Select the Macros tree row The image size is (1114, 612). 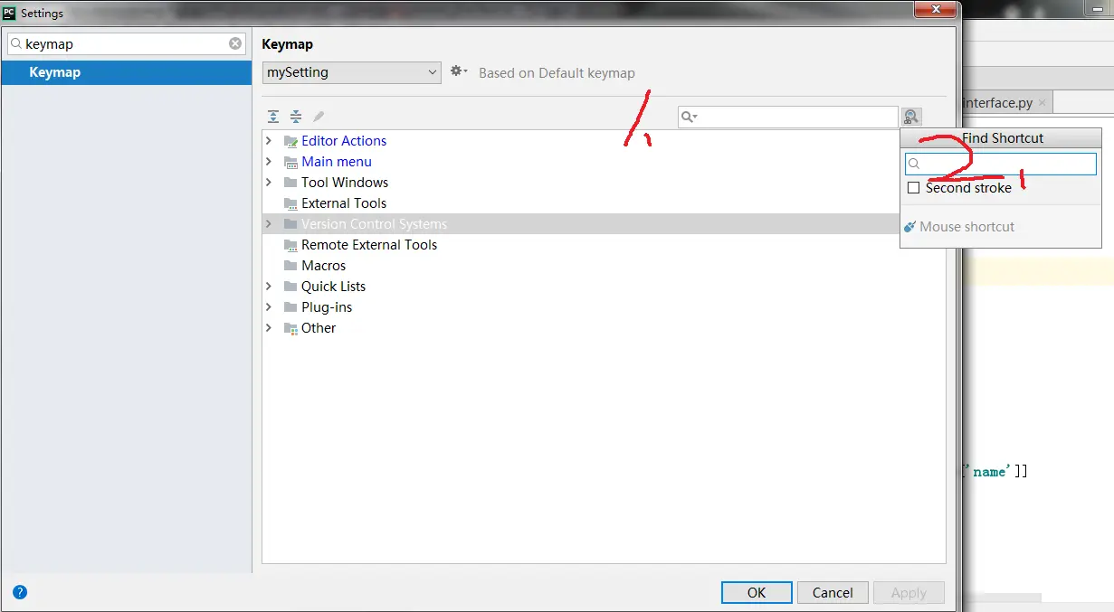tap(605, 266)
